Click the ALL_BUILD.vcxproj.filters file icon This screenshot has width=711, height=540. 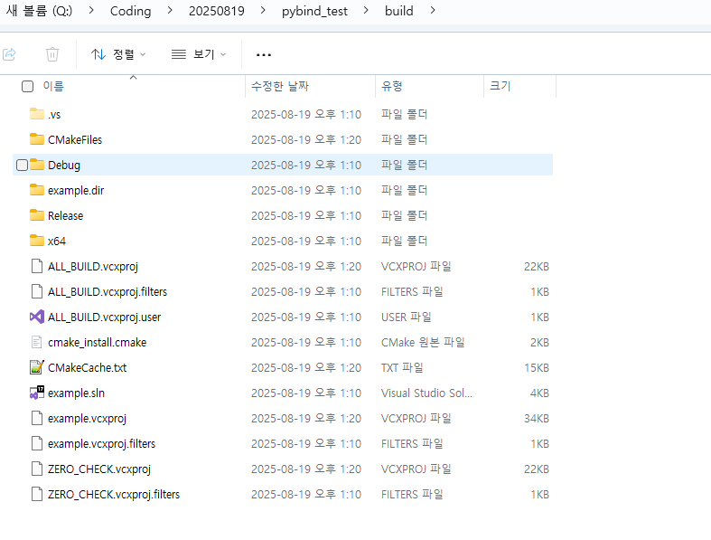(x=37, y=291)
